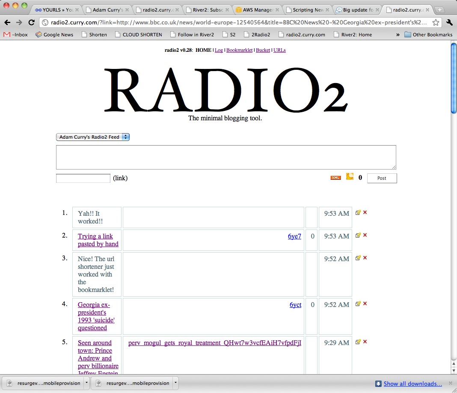
Task: Click the '9:29 AM' timestamp
Action: click(337, 343)
